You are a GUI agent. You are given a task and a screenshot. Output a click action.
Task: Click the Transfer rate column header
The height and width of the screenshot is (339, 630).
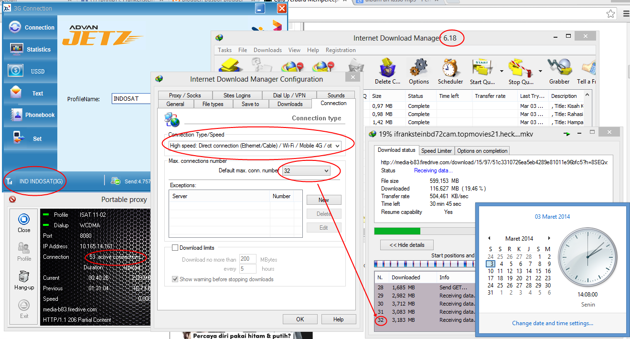point(494,96)
